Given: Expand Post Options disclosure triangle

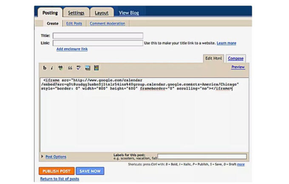Looking at the screenshot, I should click(42, 156).
